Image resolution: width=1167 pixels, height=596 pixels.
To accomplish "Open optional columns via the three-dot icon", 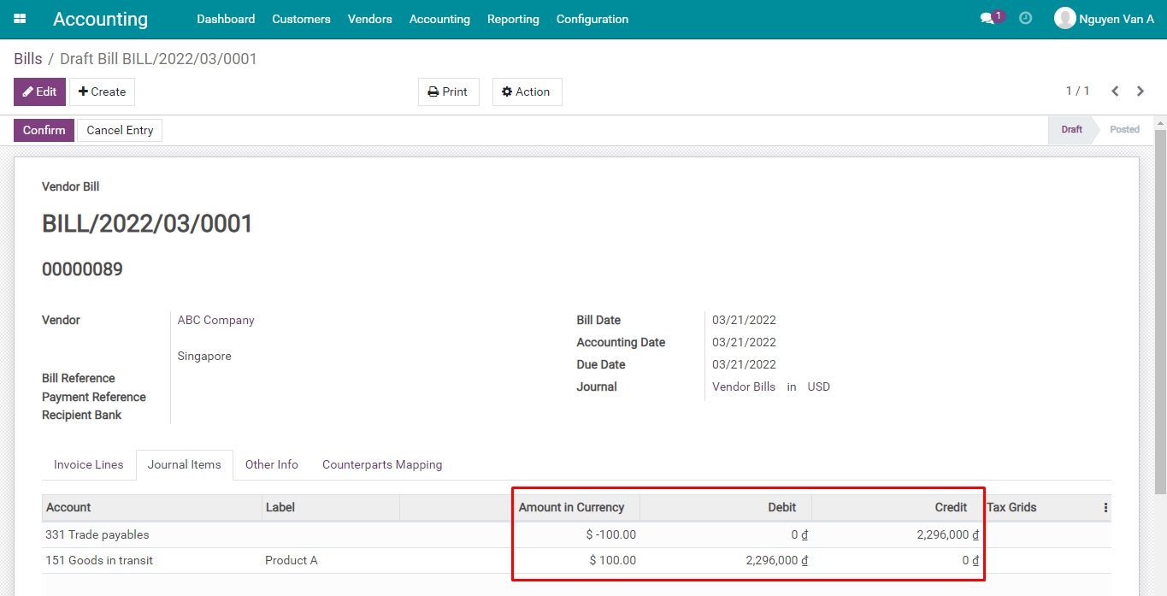I will [x=1105, y=506].
